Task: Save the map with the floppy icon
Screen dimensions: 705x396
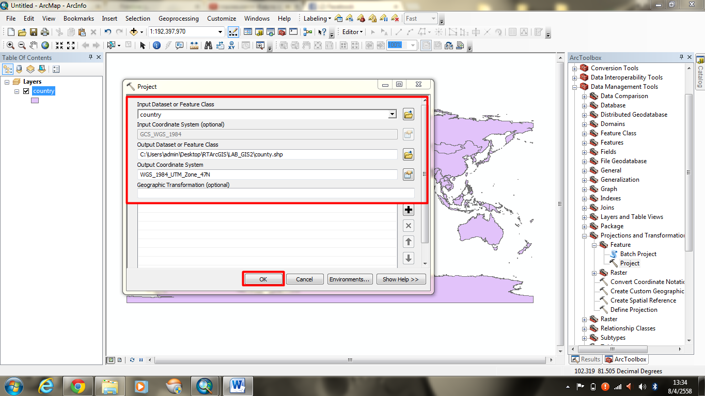Action: coord(34,32)
